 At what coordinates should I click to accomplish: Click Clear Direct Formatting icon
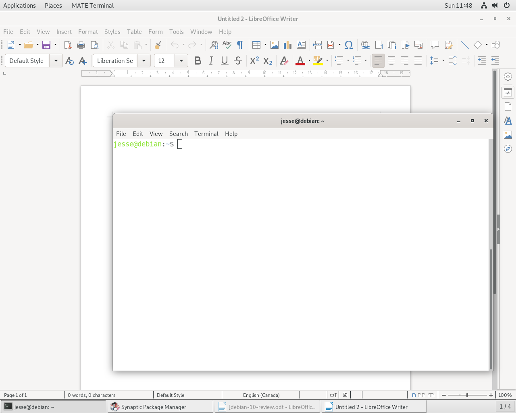tap(284, 60)
